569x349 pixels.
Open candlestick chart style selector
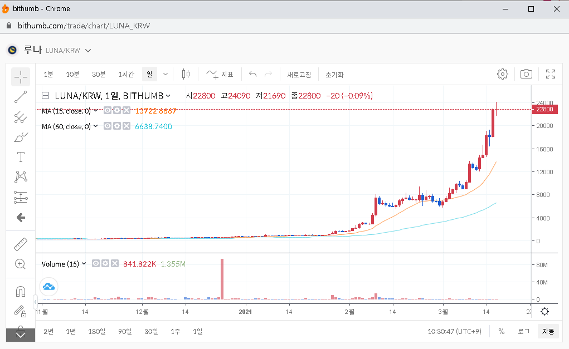(x=186, y=74)
